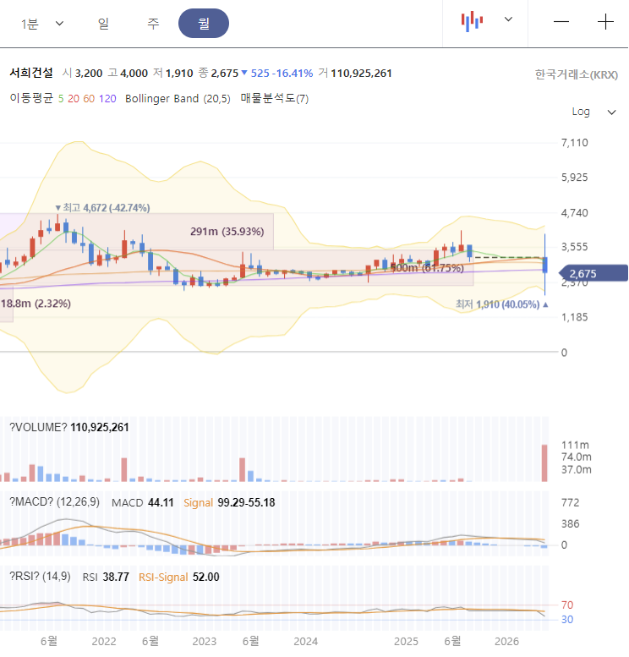Image resolution: width=629 pixels, height=657 pixels.
Task: Click the -16.41% change value
Action: point(293,74)
